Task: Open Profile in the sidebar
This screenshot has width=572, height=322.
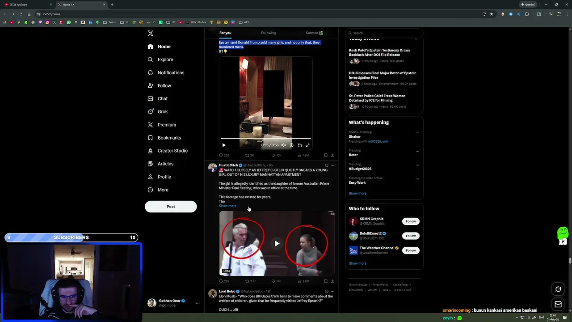Action: [159, 177]
